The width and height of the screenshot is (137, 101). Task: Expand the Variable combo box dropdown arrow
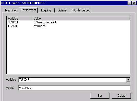[x=128, y=80]
